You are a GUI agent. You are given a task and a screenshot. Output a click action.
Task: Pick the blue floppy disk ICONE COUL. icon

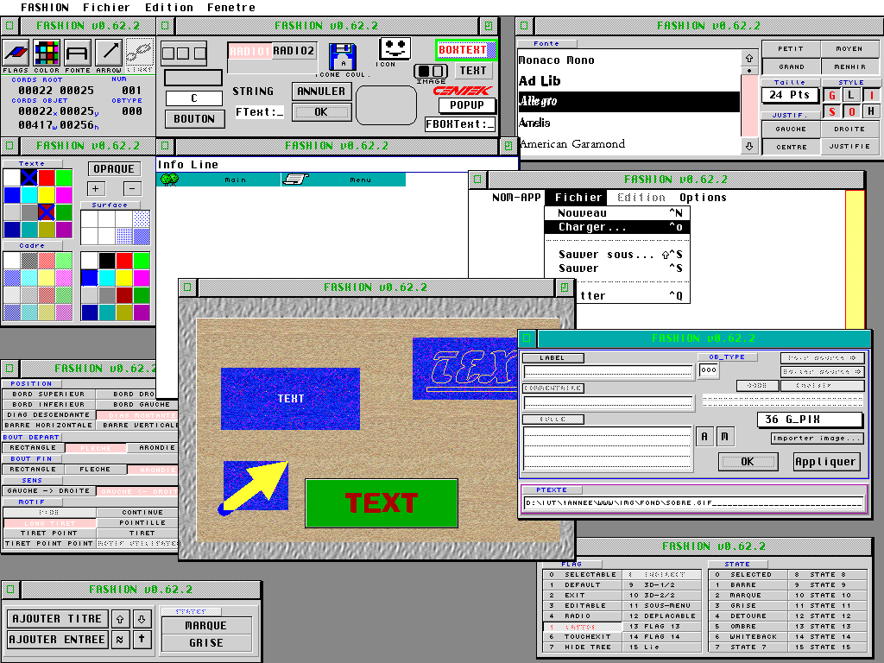(342, 57)
